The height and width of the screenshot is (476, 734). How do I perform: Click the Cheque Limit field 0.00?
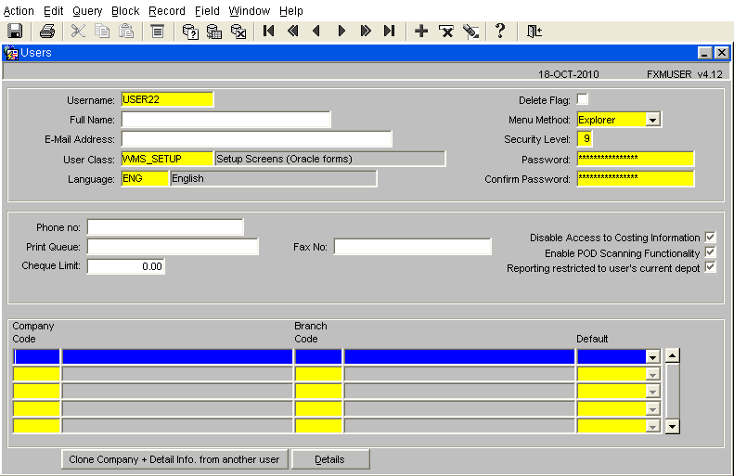[126, 266]
